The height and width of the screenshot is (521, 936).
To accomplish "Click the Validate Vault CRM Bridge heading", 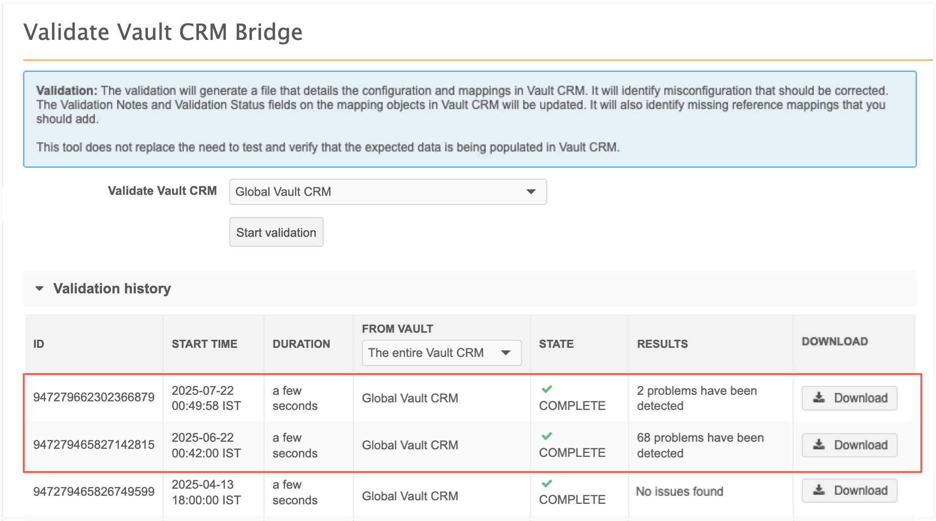I will [163, 32].
